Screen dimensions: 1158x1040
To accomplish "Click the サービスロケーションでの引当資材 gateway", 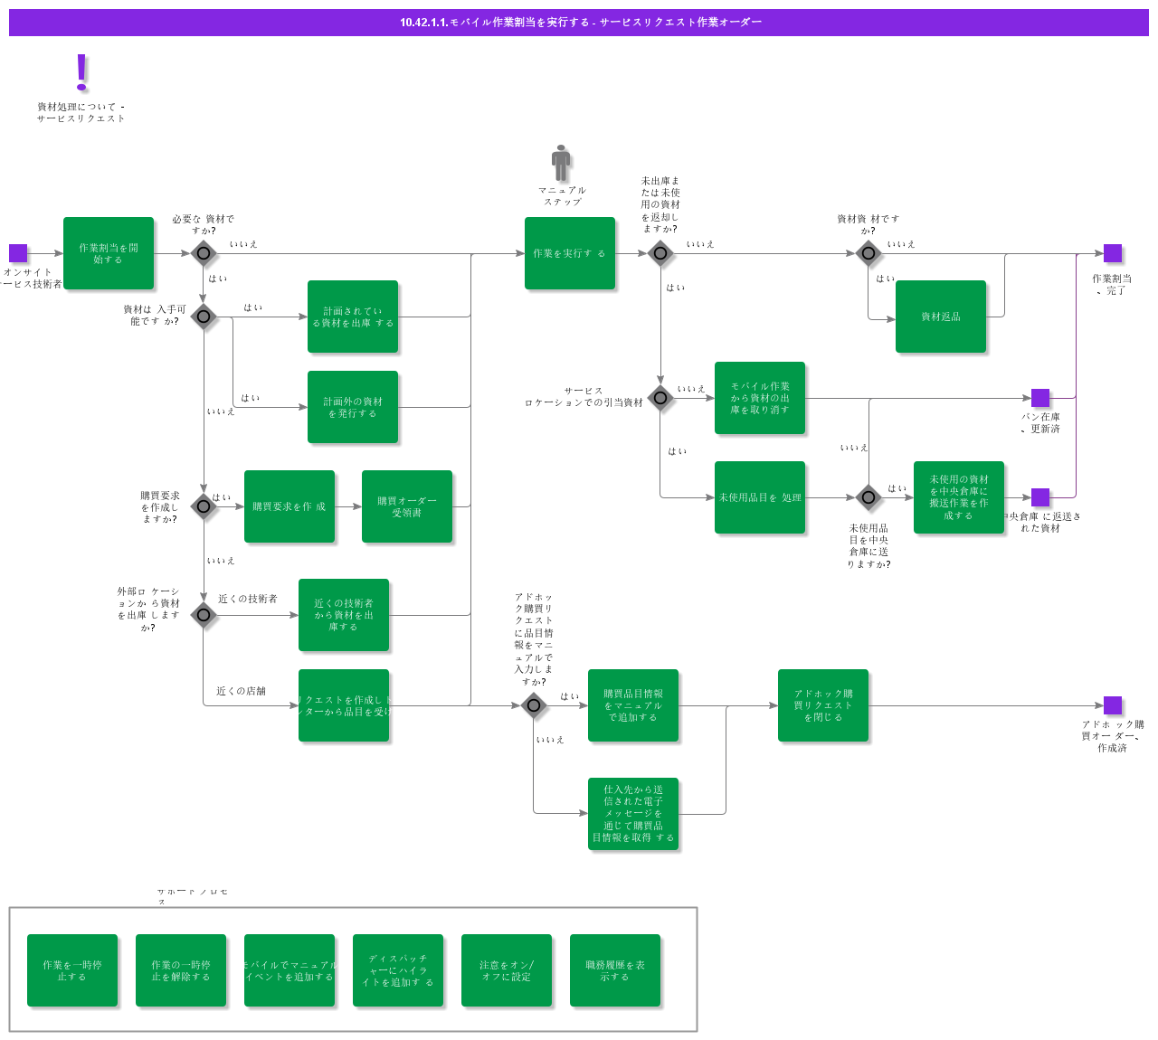I will tap(660, 398).
